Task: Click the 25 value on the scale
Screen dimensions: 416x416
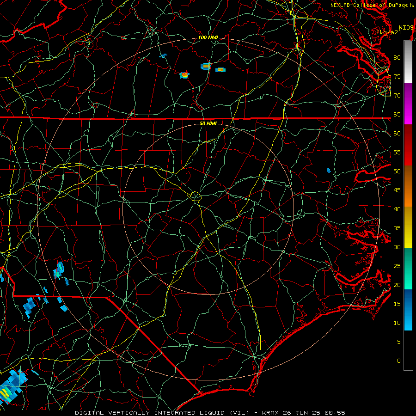Action: tap(397, 266)
